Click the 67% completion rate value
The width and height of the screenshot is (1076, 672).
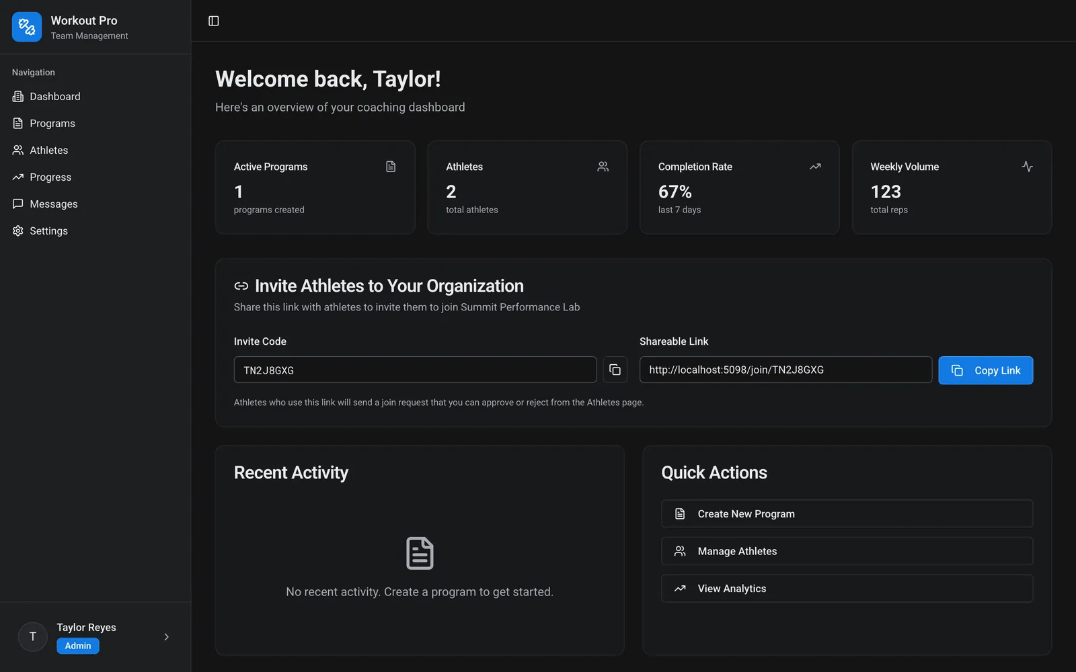(675, 192)
